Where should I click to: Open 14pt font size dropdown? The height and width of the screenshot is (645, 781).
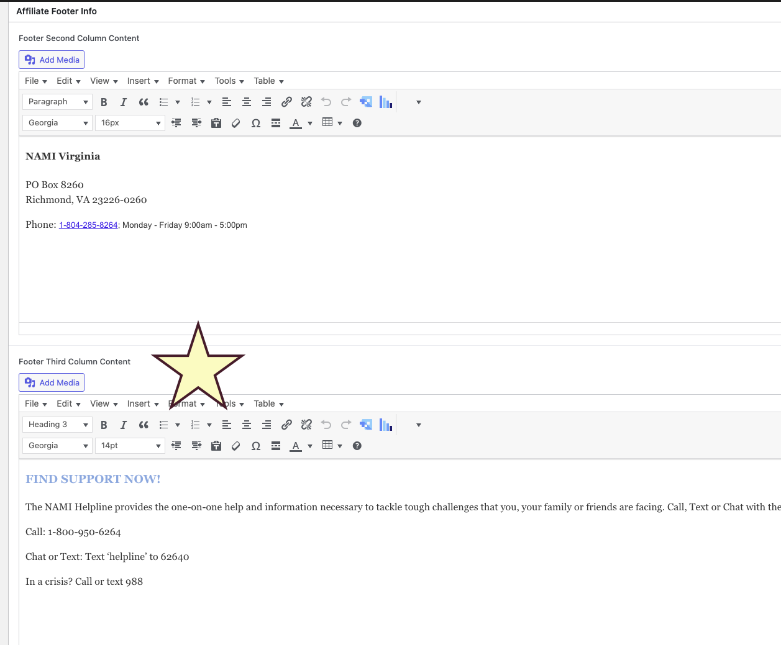[x=130, y=446]
